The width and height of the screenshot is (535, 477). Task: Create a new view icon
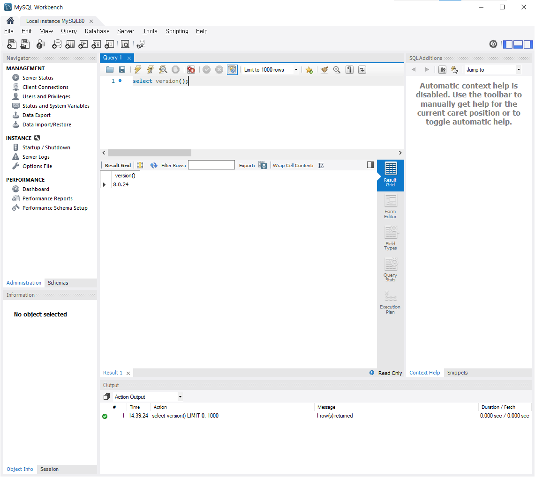[83, 44]
